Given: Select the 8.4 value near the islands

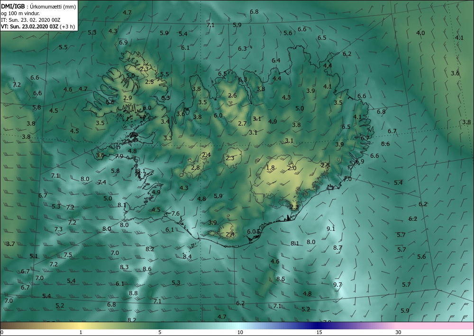Looking at the screenshot, I should click(x=187, y=257).
